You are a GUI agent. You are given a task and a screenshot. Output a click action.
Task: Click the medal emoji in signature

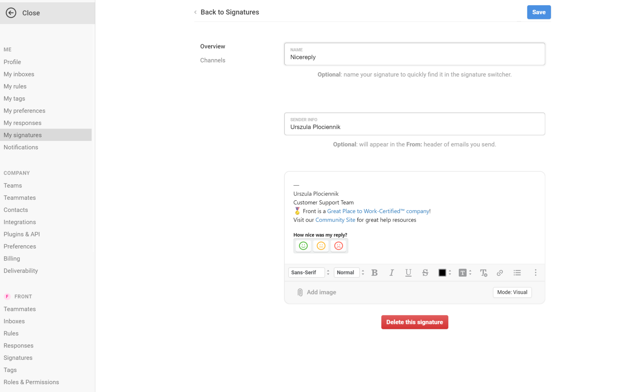(x=297, y=211)
